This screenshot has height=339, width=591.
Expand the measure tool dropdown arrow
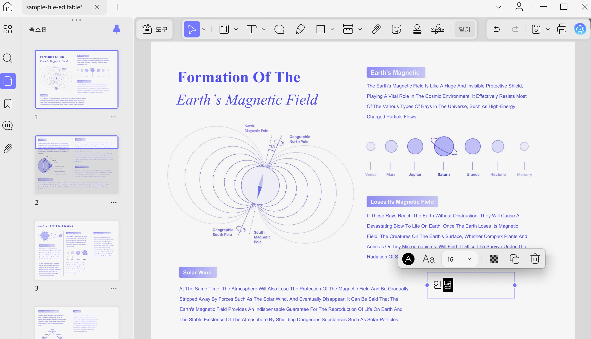click(360, 29)
